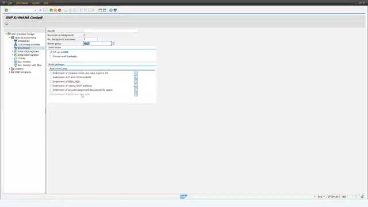Collapse the Financial Accounting tree node
368x207 pixels.
9,37
